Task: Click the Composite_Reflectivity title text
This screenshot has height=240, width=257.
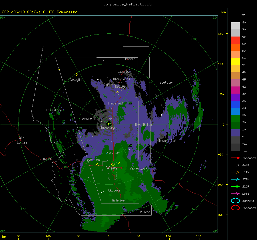Action: click(128, 4)
